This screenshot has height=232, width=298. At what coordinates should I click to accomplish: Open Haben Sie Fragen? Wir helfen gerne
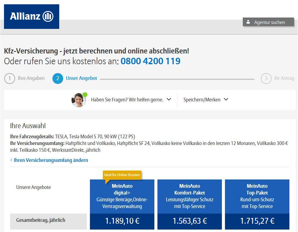click(x=127, y=100)
